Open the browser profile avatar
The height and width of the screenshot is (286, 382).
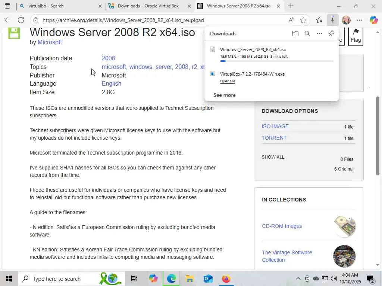[346, 20]
